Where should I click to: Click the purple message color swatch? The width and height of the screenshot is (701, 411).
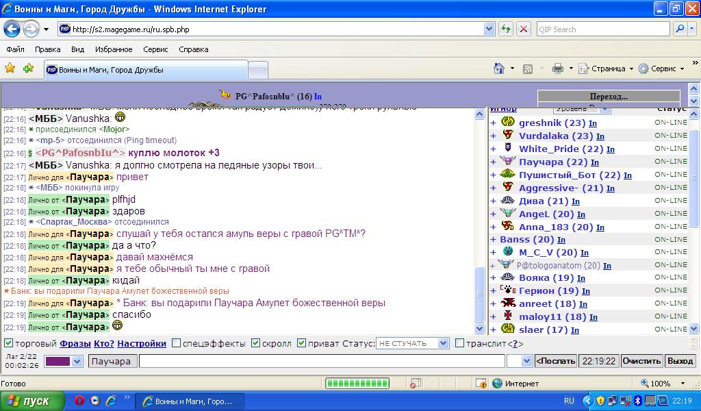click(x=58, y=361)
